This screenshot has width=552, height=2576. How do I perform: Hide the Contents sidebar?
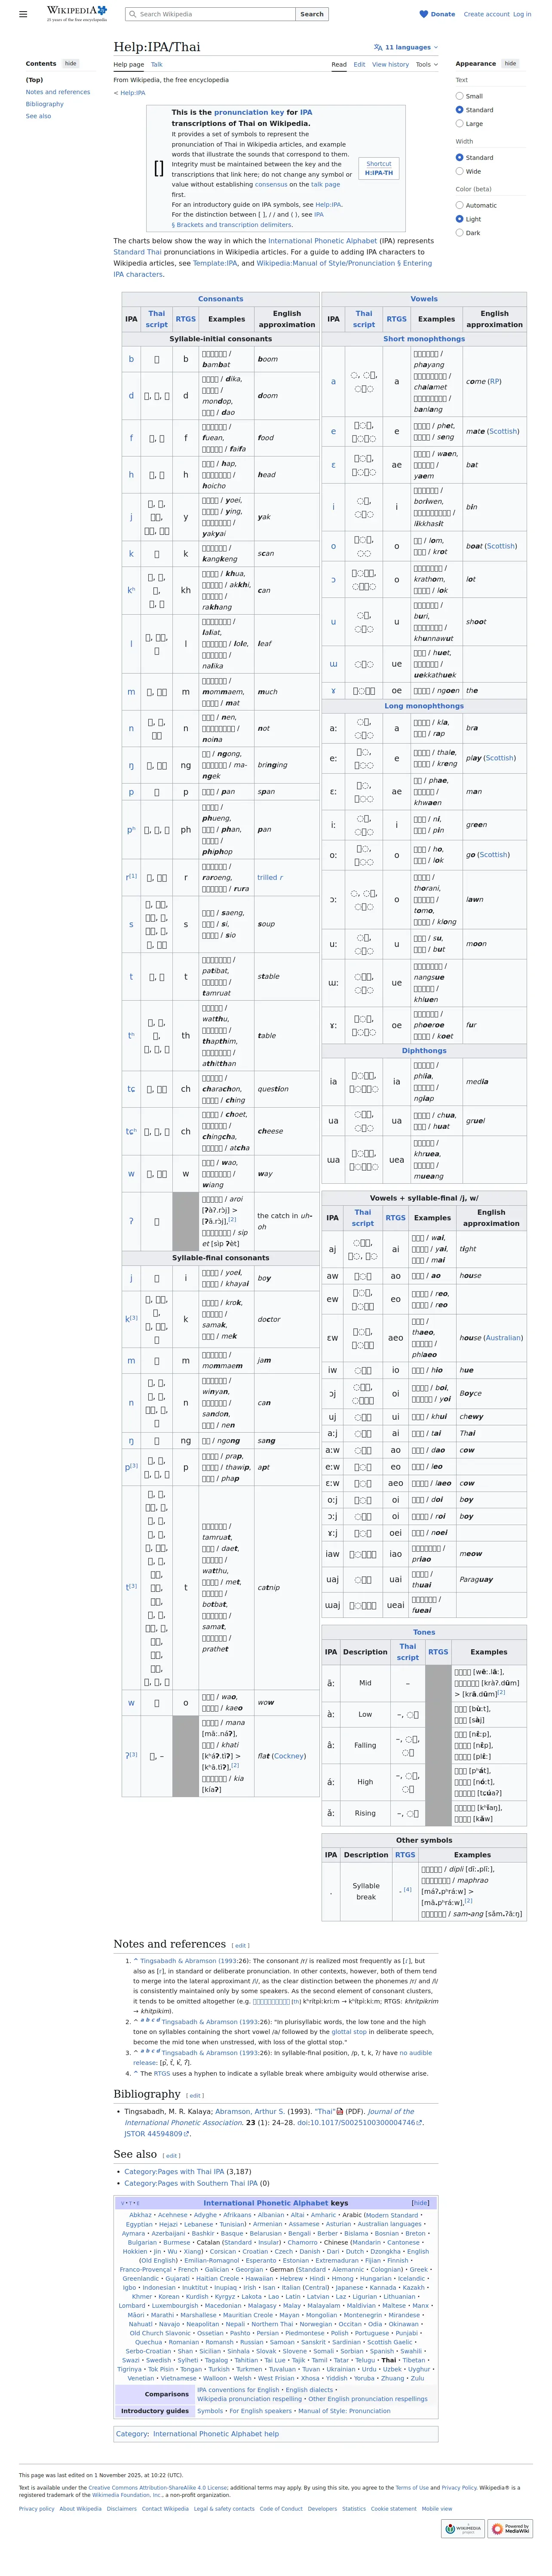tap(70, 63)
